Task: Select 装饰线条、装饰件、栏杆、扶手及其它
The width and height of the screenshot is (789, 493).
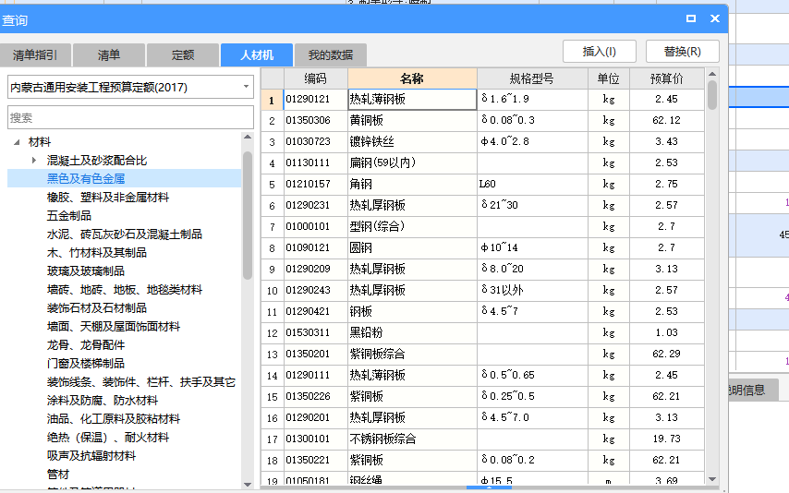Action: [140, 382]
